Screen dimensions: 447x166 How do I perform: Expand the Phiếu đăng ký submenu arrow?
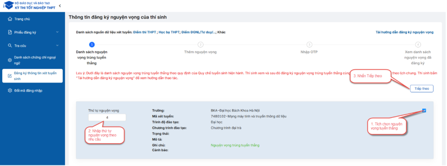[x=57, y=32]
